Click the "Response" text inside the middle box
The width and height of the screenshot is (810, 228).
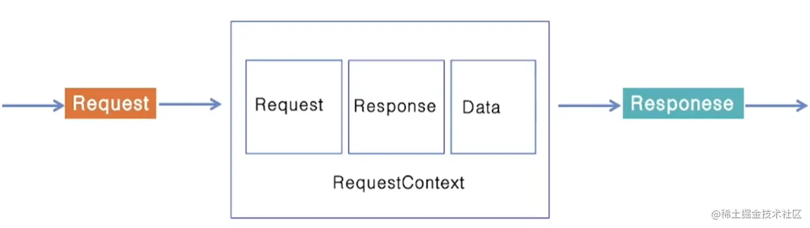(x=395, y=106)
